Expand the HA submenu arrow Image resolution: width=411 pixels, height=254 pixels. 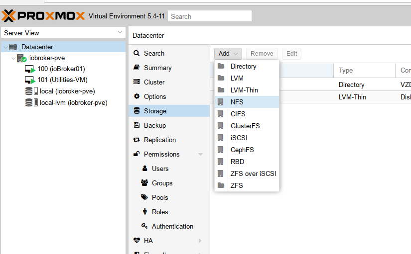pos(200,241)
